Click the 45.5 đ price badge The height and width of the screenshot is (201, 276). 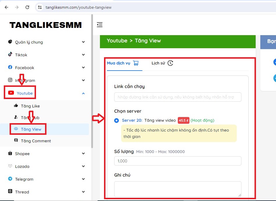pyautogui.click(x=183, y=120)
